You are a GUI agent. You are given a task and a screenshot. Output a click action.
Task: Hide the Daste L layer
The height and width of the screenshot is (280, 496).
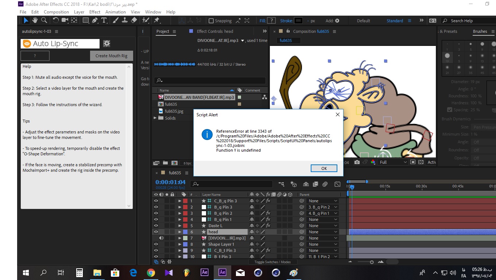(x=156, y=226)
